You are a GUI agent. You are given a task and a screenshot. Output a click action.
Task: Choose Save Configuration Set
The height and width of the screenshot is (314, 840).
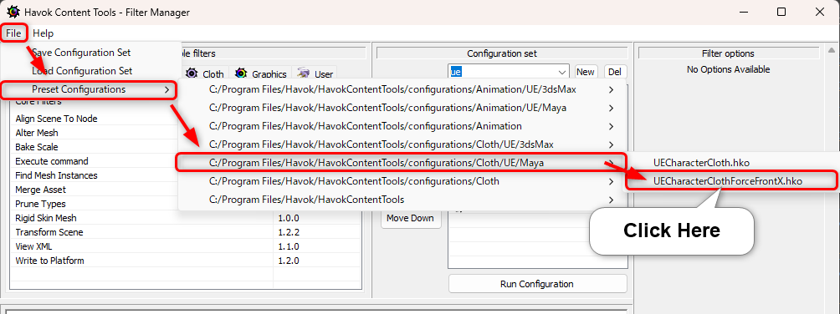coord(81,53)
